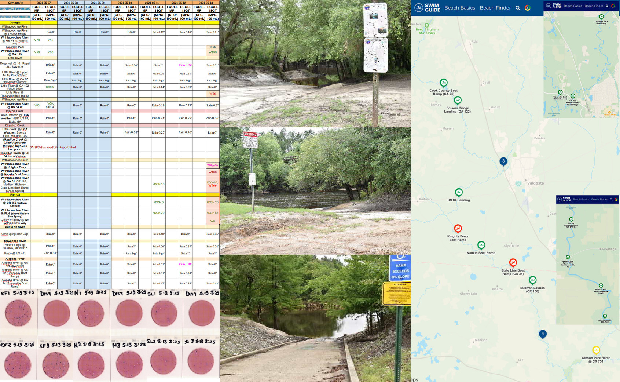Click Reed Bingham State Park tree icon
The height and width of the screenshot is (382, 620).
pyautogui.click(x=427, y=26)
